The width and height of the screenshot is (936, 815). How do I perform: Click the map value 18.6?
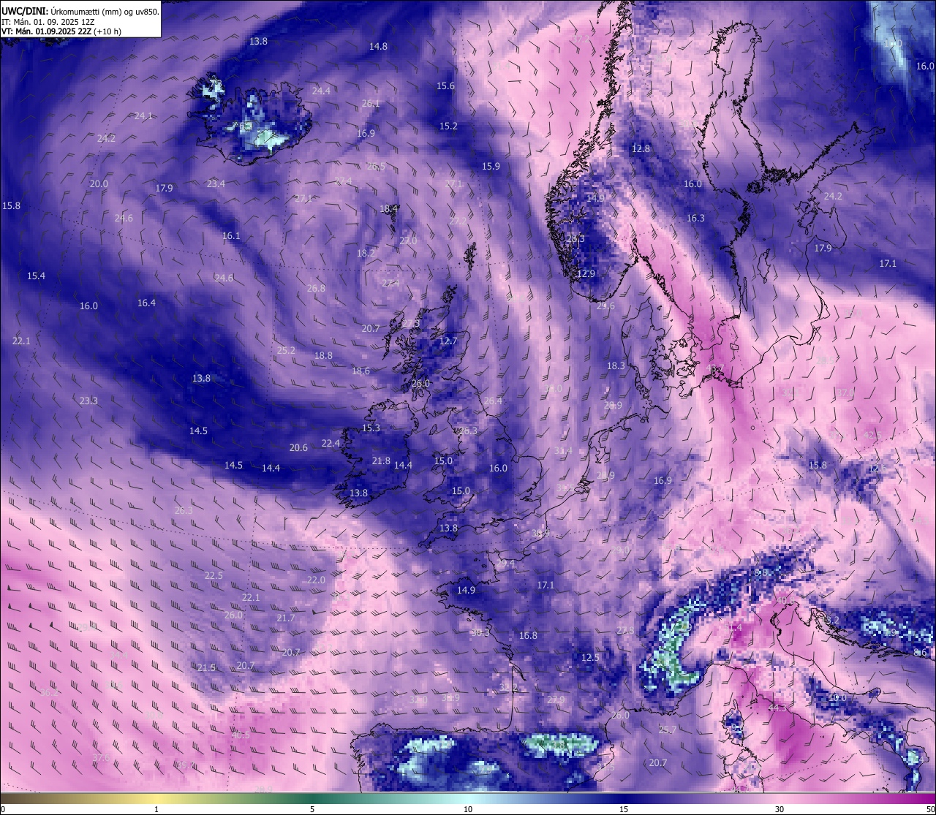[361, 371]
